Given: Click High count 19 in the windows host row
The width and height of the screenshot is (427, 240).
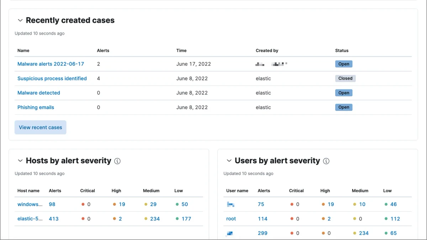Looking at the screenshot, I should [x=122, y=204].
